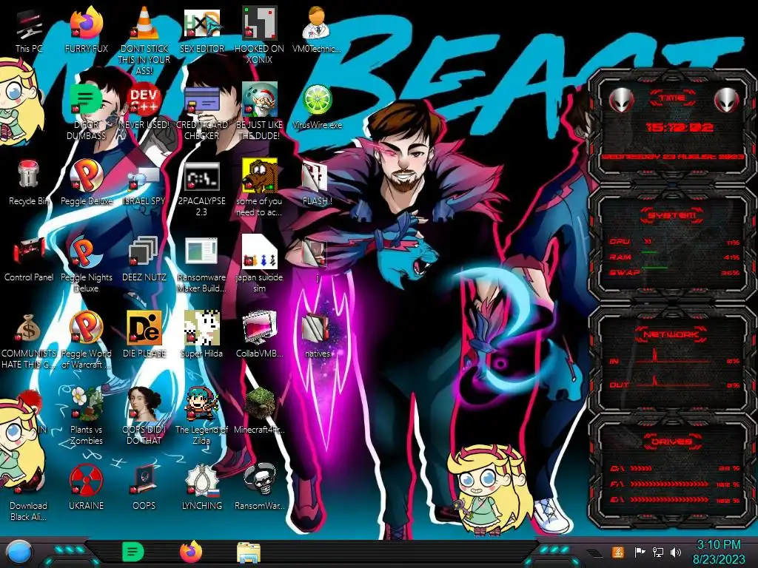Click the RansomWar skull icon
This screenshot has height=568, width=758.
[259, 487]
